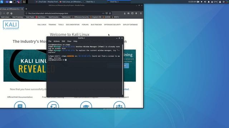Viewport: 229px width, 128px height.
Task: Open the NetHunter bookmark
Action: pos(65,17)
